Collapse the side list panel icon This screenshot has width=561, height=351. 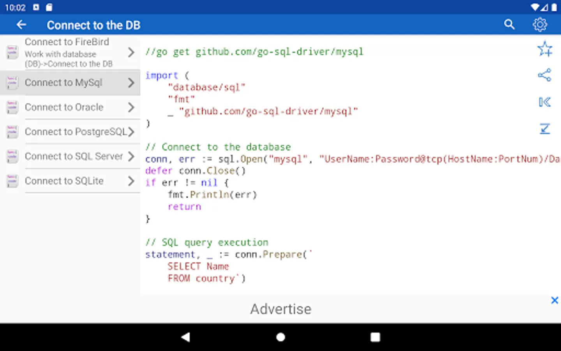pos(545,102)
